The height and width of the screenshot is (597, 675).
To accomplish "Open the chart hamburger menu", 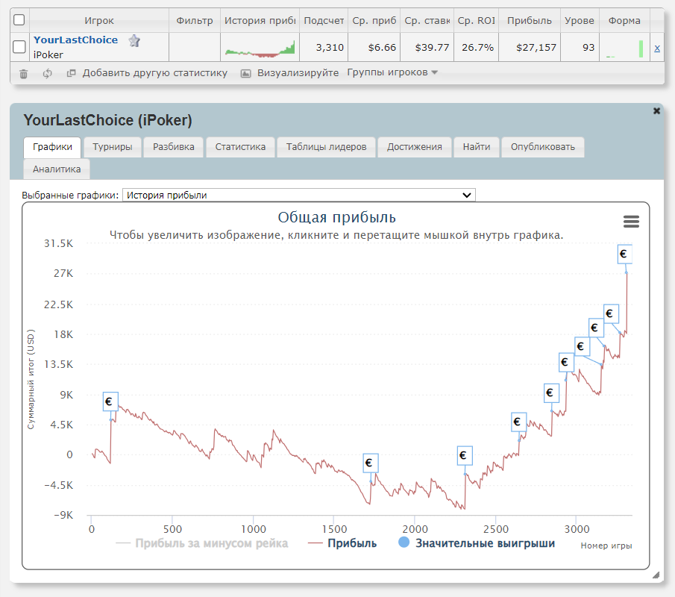I will point(631,222).
